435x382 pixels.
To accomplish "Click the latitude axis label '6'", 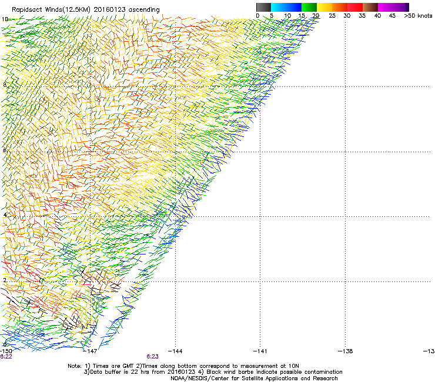I will coord(5,150).
